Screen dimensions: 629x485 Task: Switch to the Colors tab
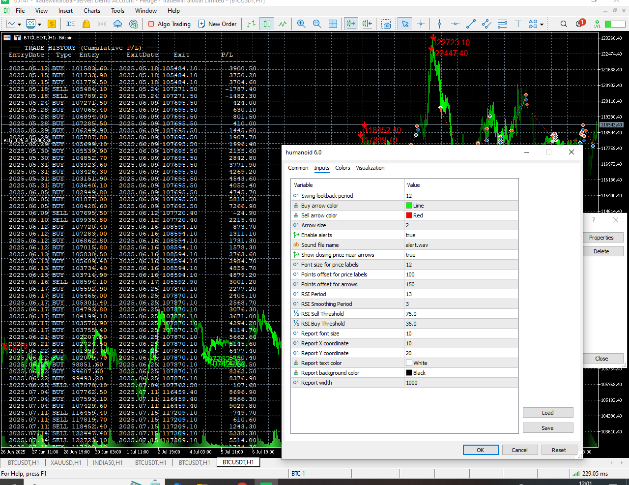[x=343, y=168]
